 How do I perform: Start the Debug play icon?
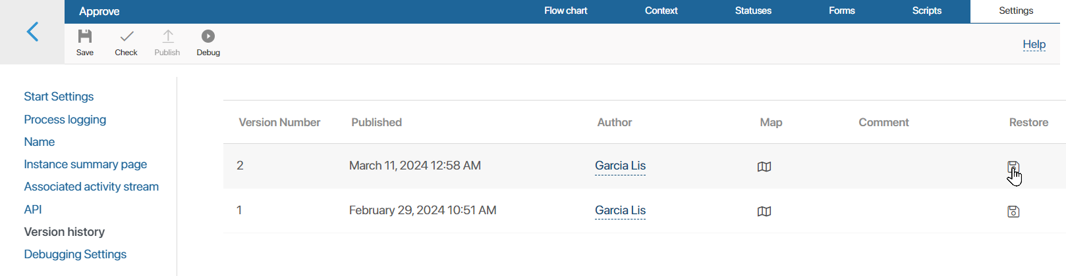pos(208,36)
